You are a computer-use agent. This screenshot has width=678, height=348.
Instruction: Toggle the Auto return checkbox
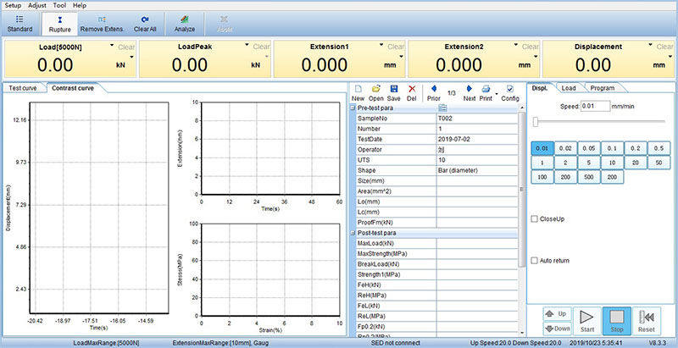[x=534, y=260]
